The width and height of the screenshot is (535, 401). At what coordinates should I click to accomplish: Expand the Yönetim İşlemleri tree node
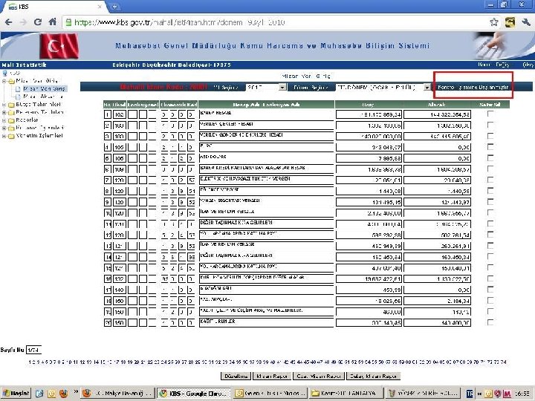pos(4,136)
